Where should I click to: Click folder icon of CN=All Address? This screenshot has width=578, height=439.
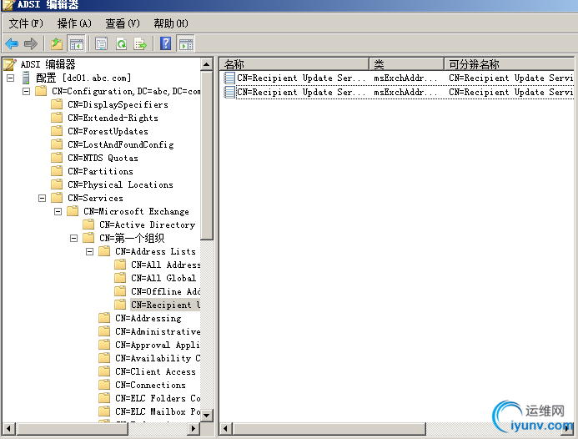coord(120,264)
